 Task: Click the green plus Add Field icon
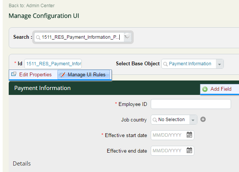tap(205, 89)
